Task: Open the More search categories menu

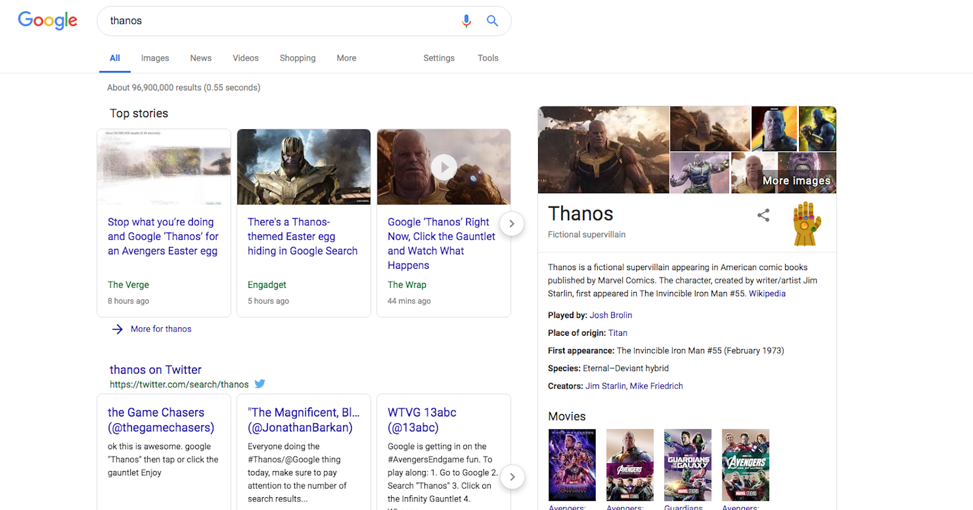Action: tap(347, 58)
